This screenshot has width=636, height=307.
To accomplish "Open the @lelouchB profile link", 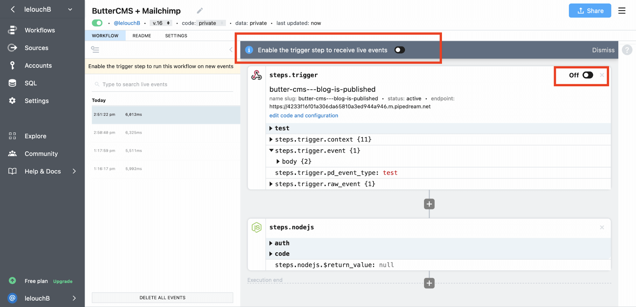I will (127, 23).
